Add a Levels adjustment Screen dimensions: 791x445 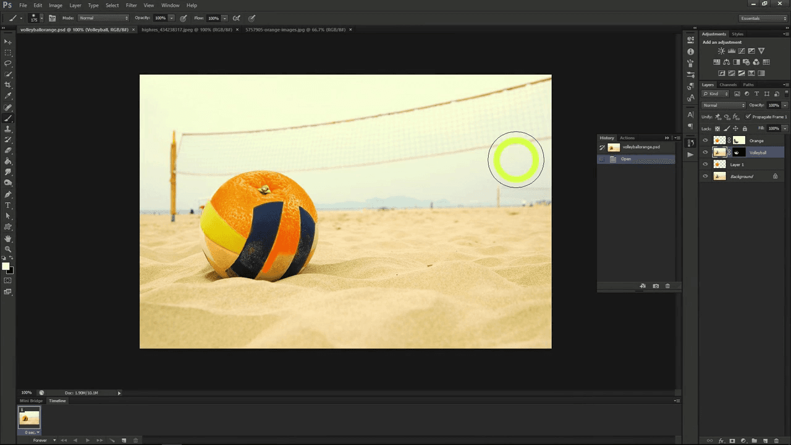coord(731,51)
